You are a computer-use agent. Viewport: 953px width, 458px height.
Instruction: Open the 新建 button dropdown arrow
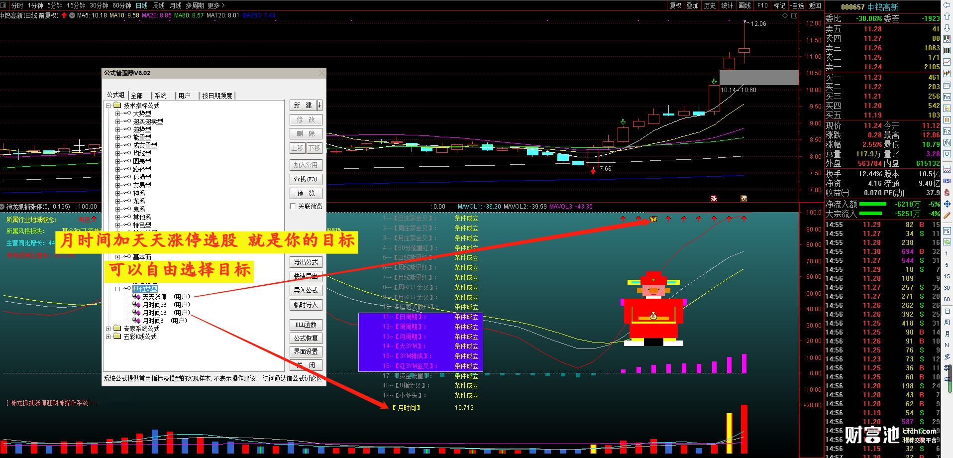[319, 105]
